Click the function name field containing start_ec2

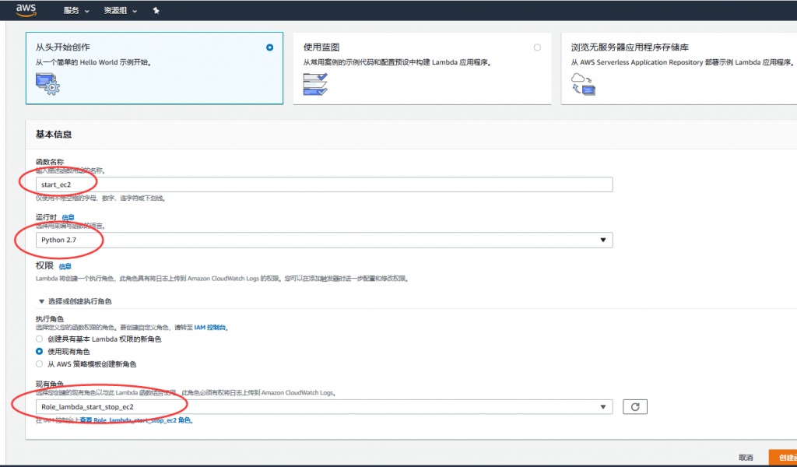(x=325, y=184)
